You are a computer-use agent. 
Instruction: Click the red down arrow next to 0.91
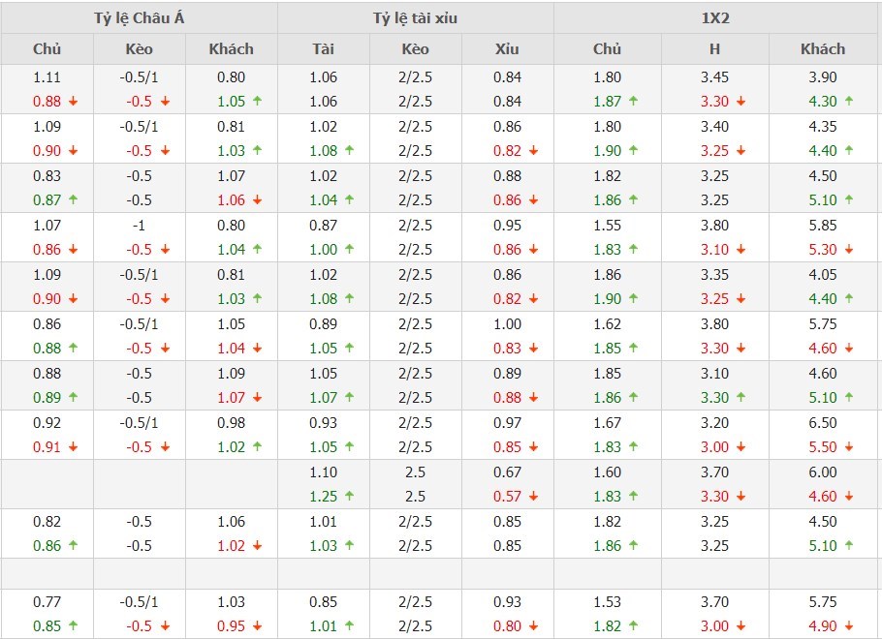tap(73, 447)
